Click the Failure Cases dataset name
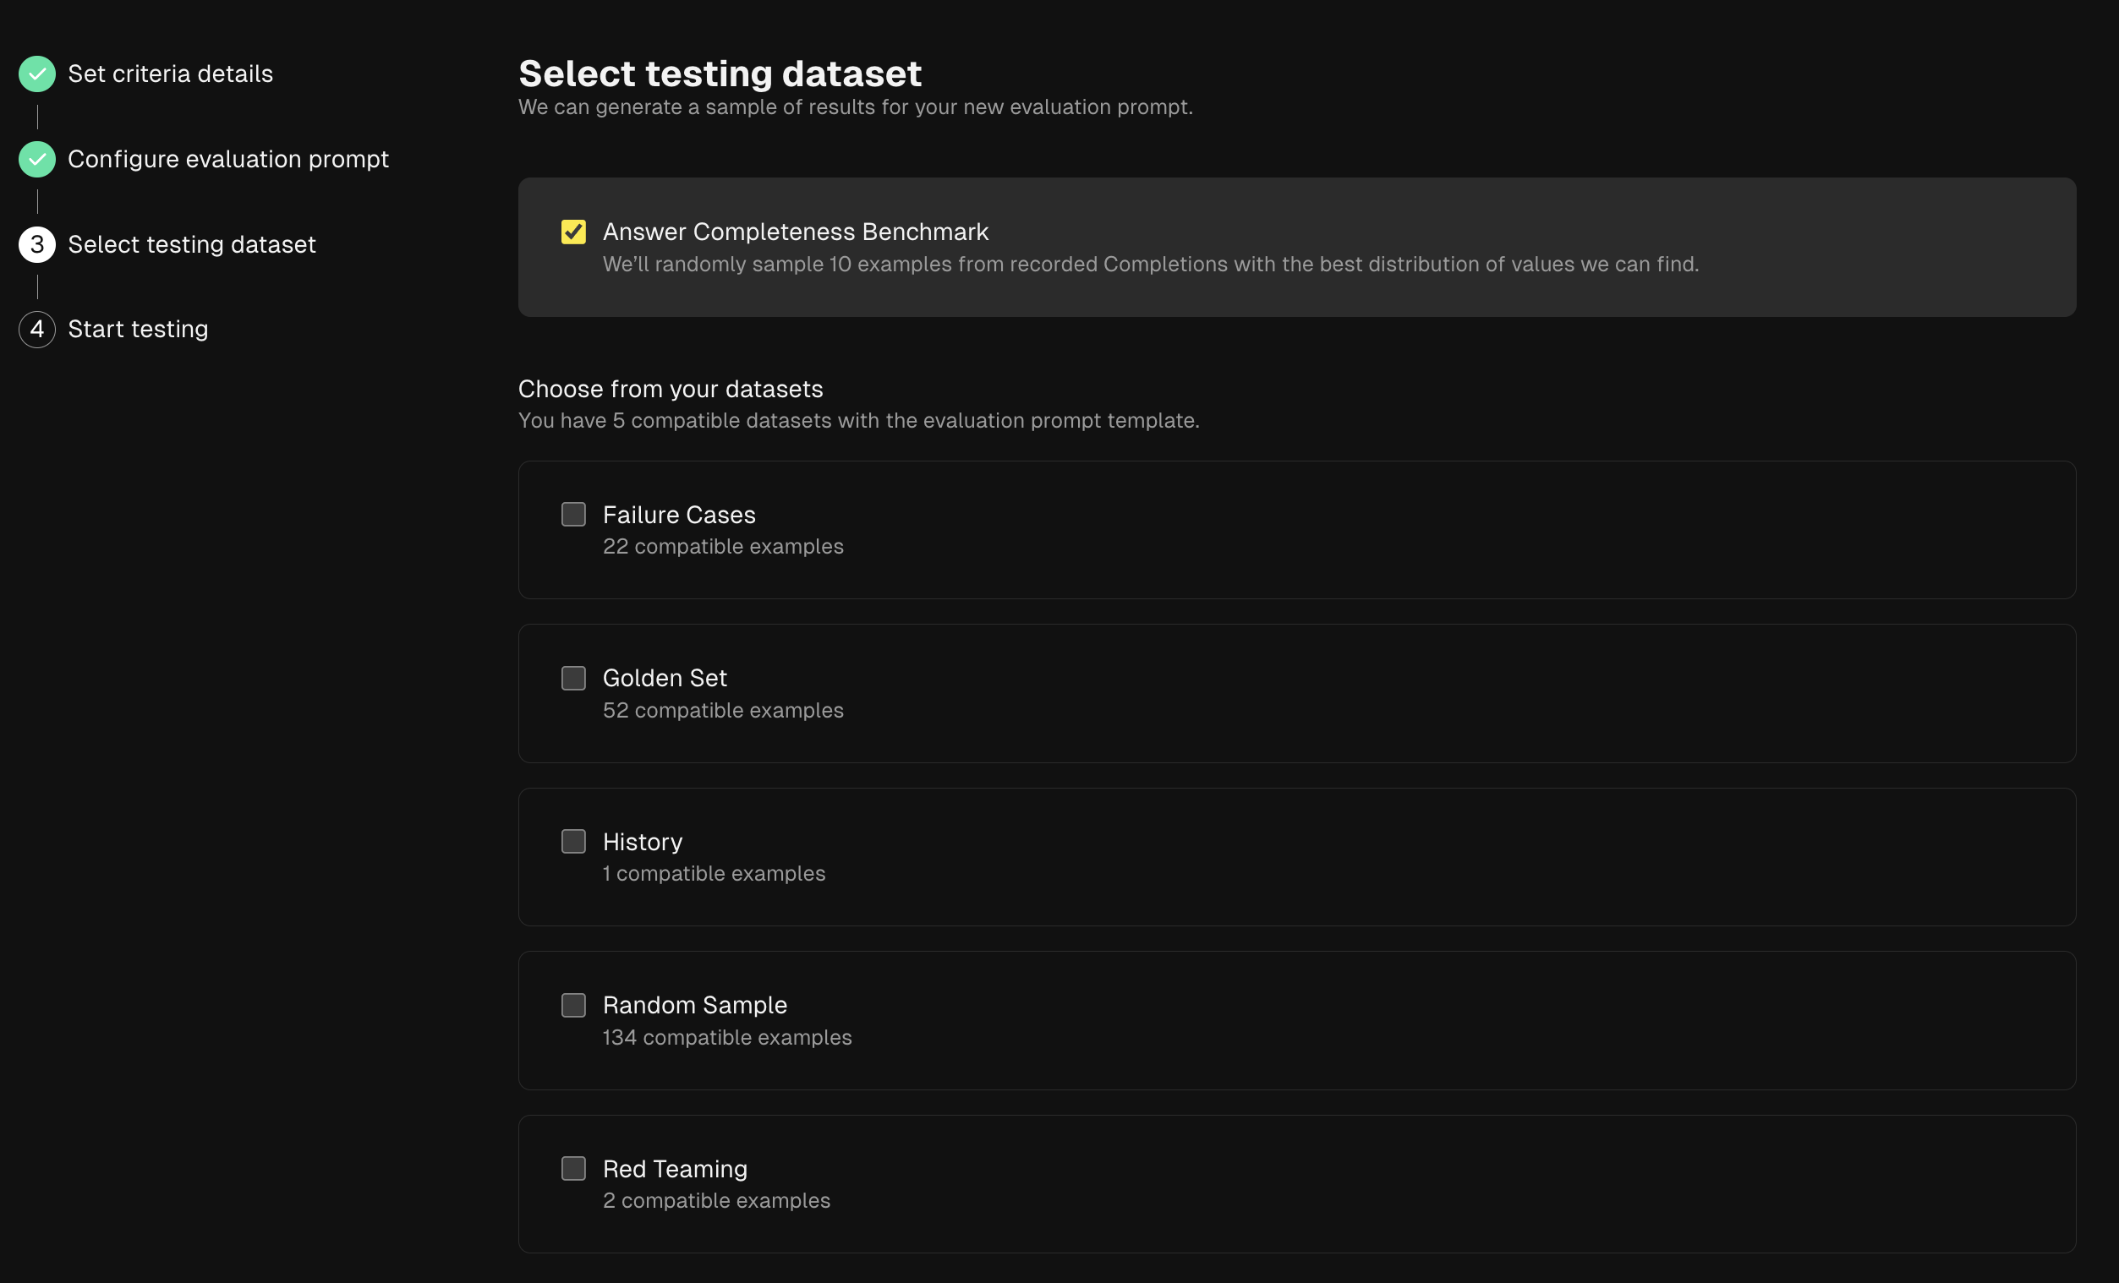 [678, 515]
